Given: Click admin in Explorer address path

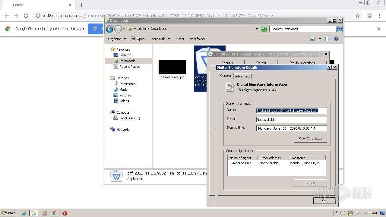Looking at the screenshot, I should point(141,29).
